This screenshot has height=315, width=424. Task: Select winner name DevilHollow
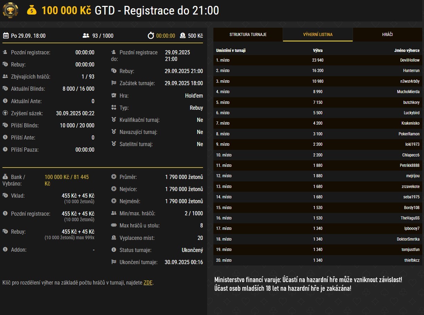[409, 60]
